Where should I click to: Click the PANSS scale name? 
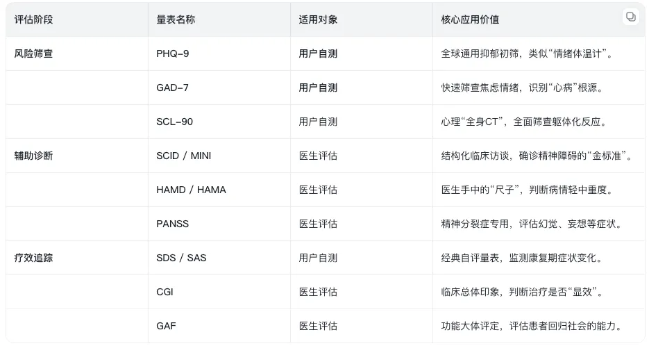(x=172, y=224)
